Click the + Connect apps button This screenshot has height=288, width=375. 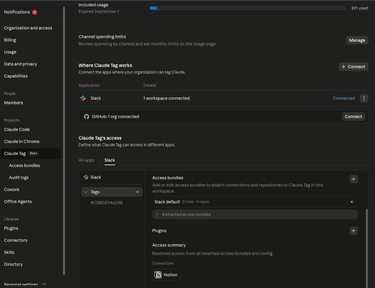coord(353,67)
